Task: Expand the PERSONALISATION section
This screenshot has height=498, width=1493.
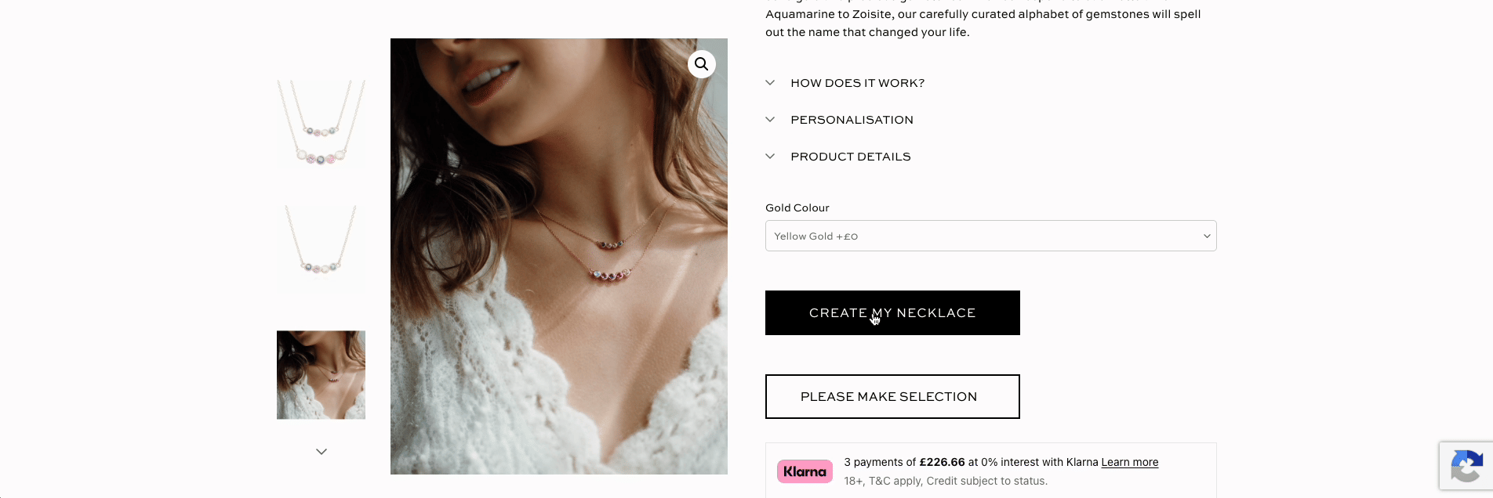Action: click(852, 120)
